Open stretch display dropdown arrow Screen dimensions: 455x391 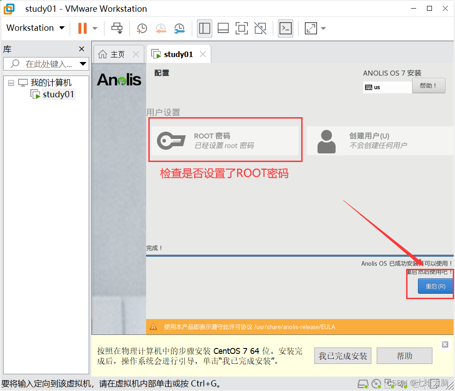(x=323, y=29)
